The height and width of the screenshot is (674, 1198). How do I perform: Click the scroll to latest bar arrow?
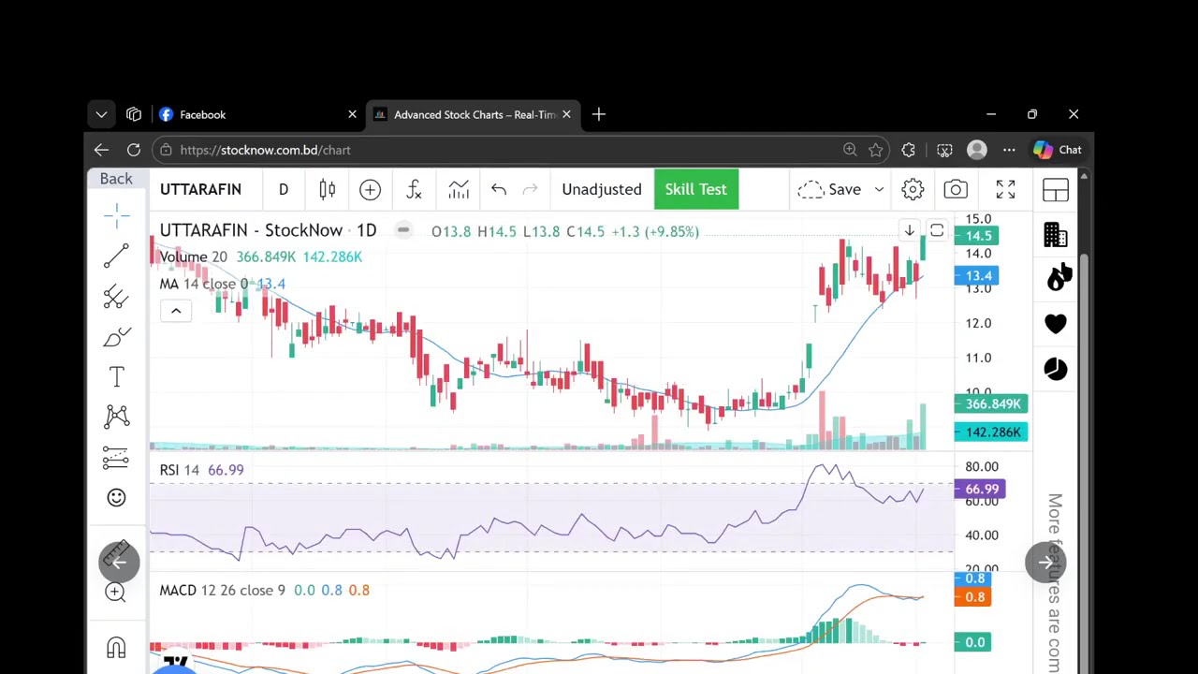point(909,230)
